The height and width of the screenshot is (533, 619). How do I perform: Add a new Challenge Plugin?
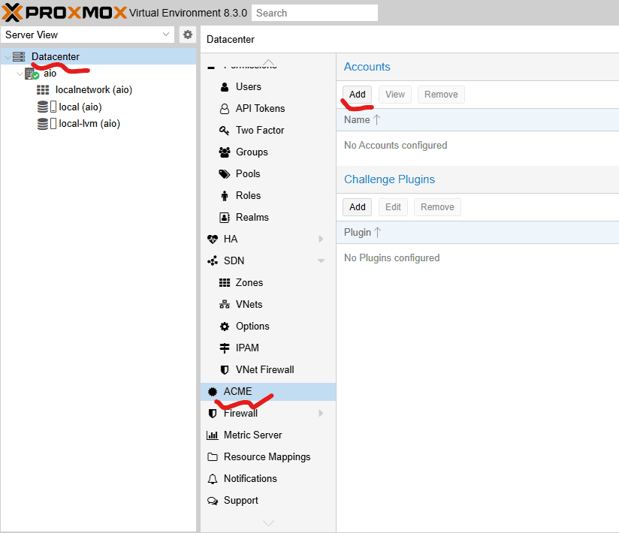pyautogui.click(x=358, y=207)
